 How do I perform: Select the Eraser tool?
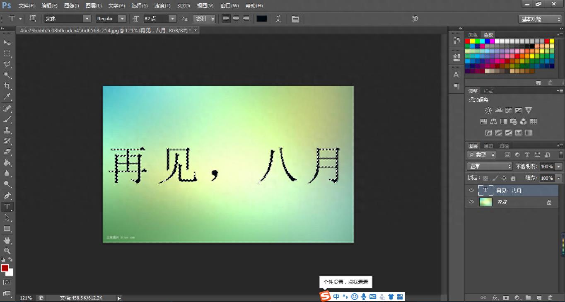point(7,152)
